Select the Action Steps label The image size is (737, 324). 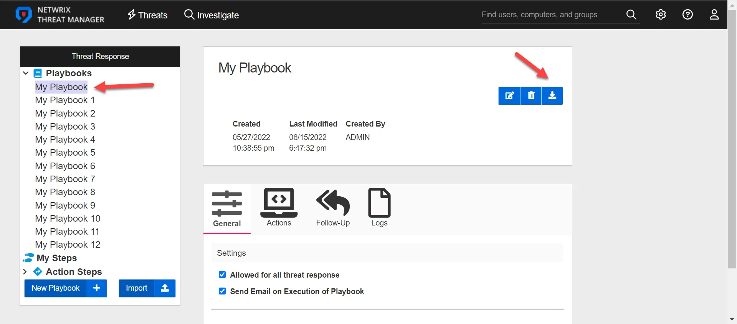[x=74, y=272]
